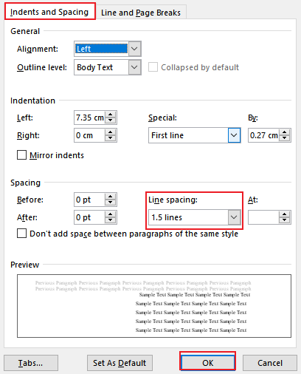Decrease the After spacing value
Viewport: 301px width, 374px height.
(x=111, y=220)
